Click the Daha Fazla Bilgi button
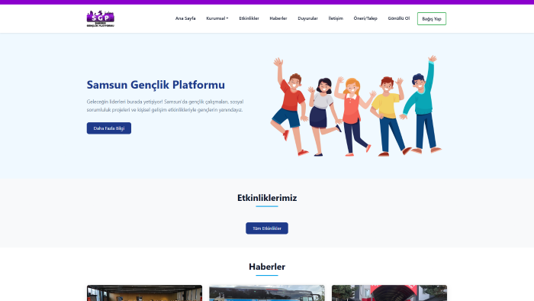 109,128
